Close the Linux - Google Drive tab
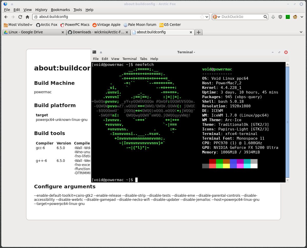Image resolution: width=307 pixels, height=248 pixels. click(63, 32)
